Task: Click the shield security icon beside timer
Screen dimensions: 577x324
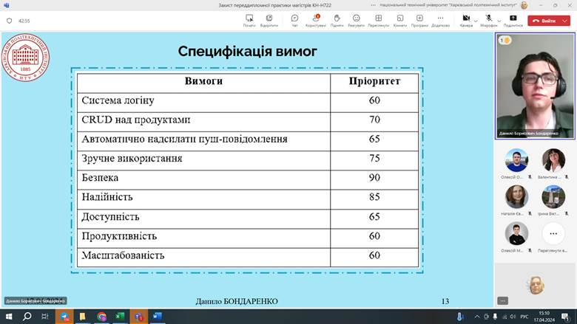Action: pyautogui.click(x=10, y=21)
